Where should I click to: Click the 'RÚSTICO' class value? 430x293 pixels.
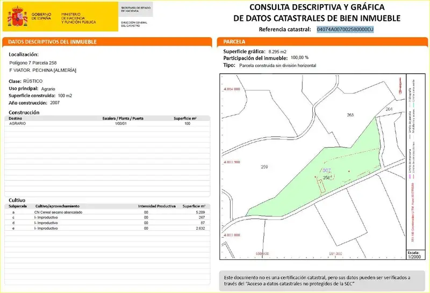[33, 81]
